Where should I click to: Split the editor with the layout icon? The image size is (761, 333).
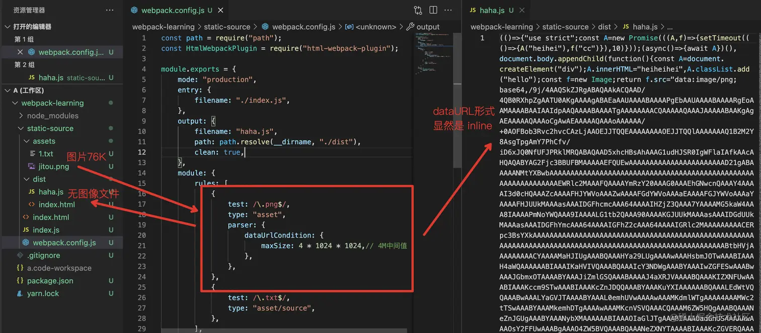(433, 10)
